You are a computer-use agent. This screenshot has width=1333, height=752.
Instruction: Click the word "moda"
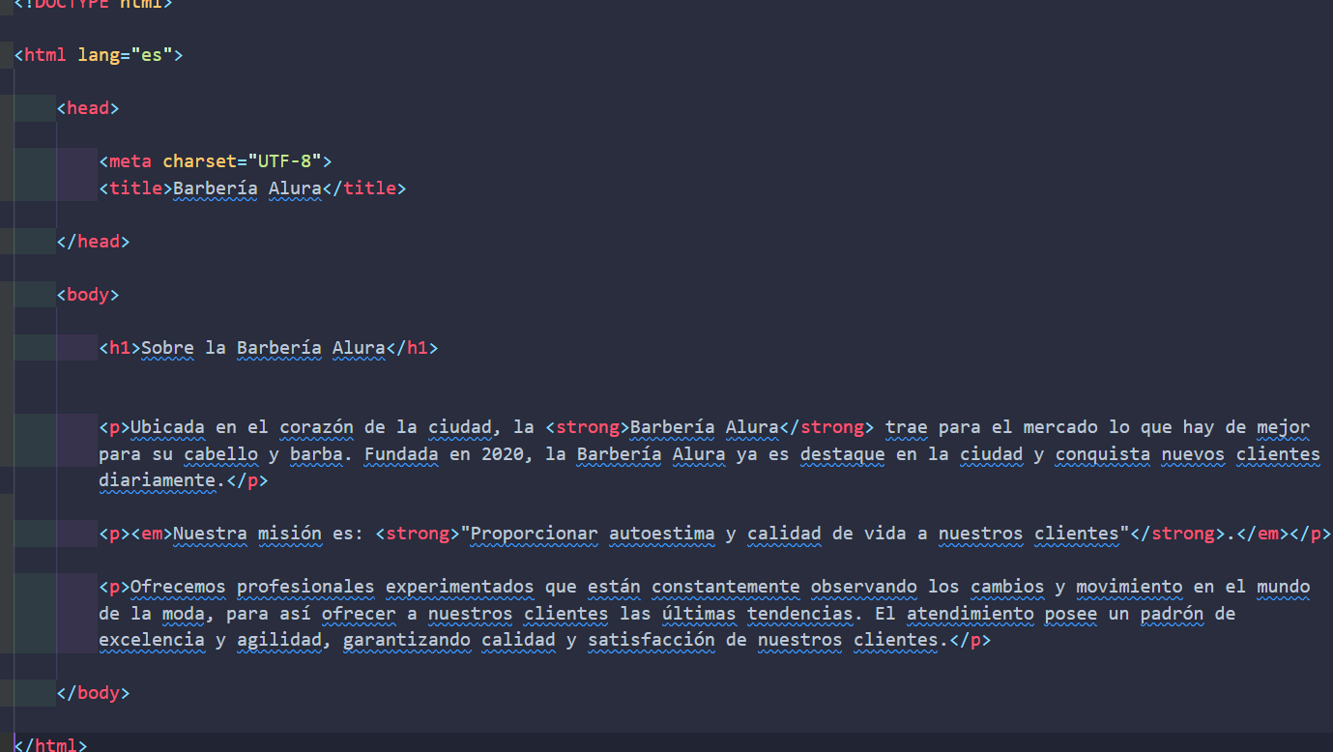tap(184, 614)
